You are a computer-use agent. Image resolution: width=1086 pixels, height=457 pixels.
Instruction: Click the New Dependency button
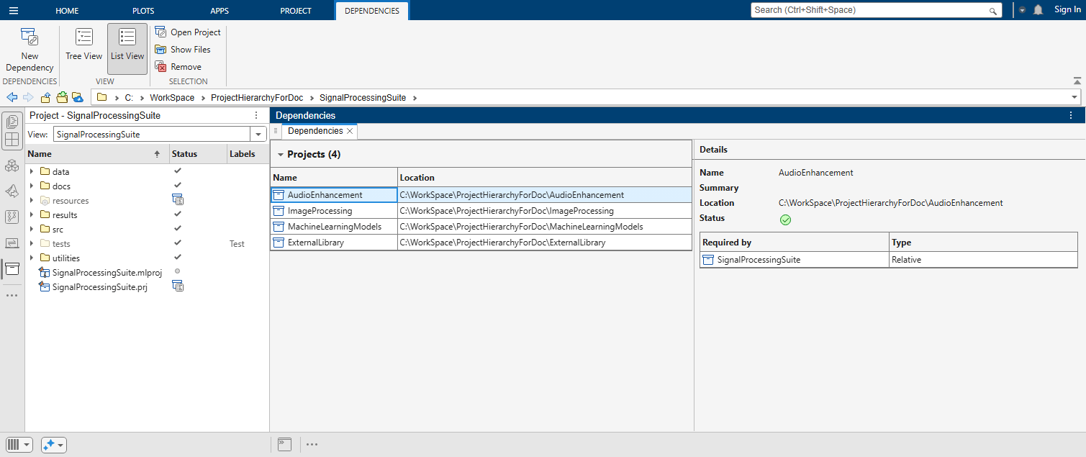(x=30, y=49)
